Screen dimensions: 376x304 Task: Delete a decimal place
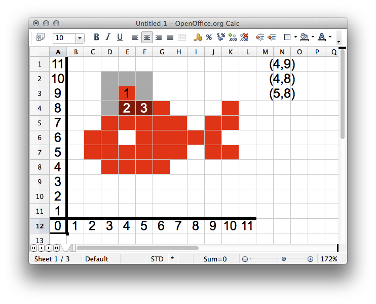point(244,37)
